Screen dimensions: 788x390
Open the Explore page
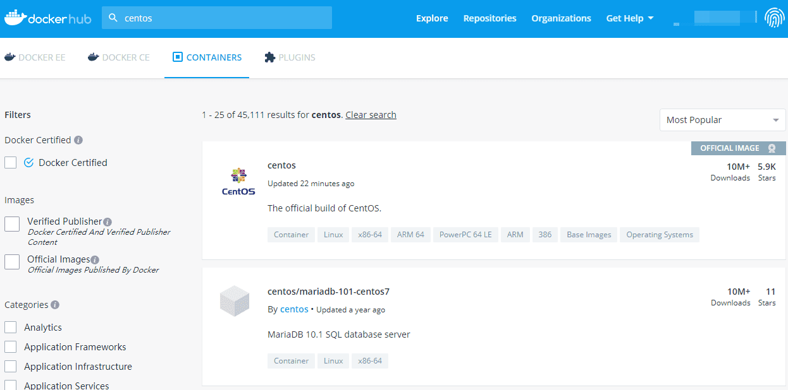[x=432, y=18]
